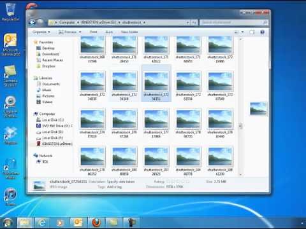
Task: Click the Change your view icon
Action: pyautogui.click(x=236, y=32)
